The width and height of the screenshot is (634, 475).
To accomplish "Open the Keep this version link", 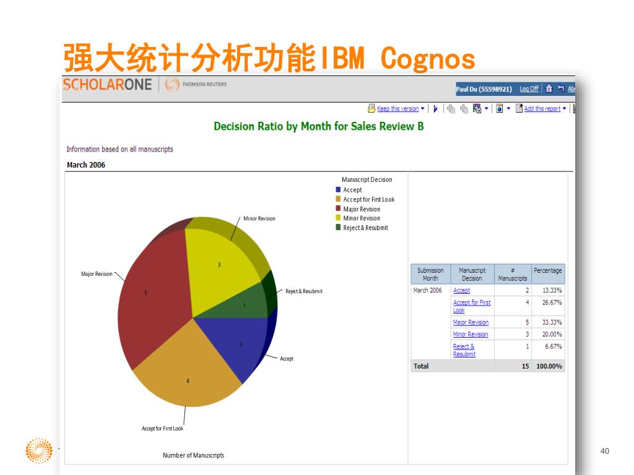I will point(398,108).
